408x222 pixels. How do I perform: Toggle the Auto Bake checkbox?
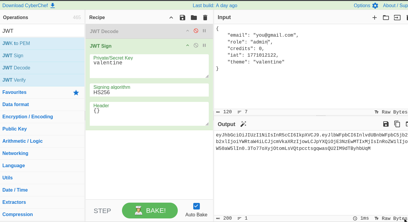pyautogui.click(x=196, y=206)
